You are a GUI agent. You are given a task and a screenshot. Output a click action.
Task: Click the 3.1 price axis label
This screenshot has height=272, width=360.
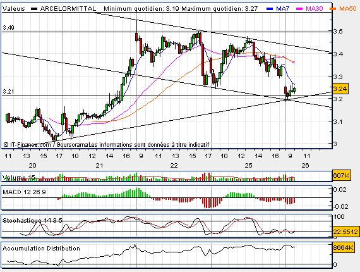click(x=338, y=121)
